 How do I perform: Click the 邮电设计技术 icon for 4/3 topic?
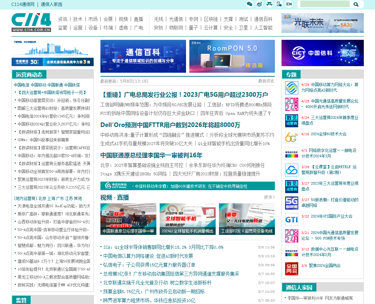291,154
